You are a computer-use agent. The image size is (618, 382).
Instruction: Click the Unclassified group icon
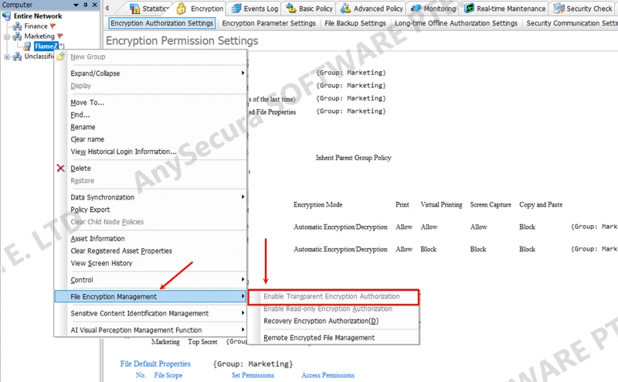click(17, 56)
